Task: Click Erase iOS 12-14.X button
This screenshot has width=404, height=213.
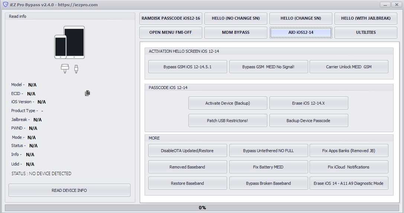Action: click(x=309, y=103)
